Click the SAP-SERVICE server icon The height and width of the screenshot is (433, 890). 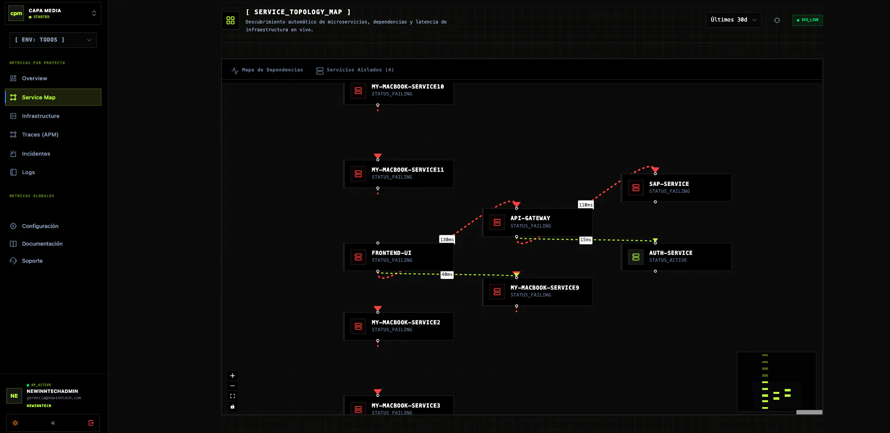coord(636,187)
